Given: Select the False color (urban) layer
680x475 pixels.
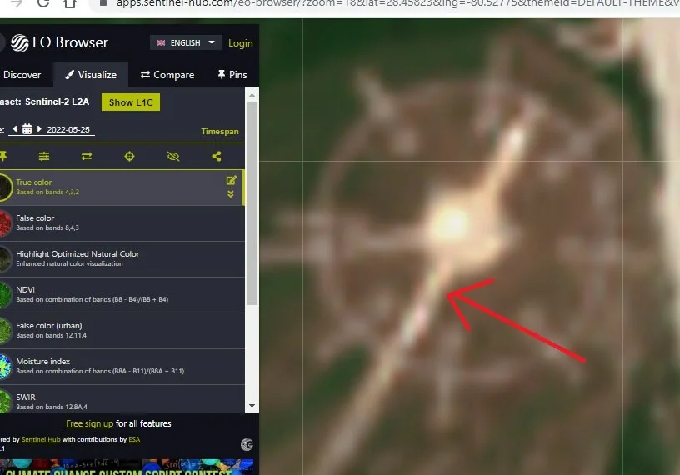Looking at the screenshot, I should tap(122, 330).
